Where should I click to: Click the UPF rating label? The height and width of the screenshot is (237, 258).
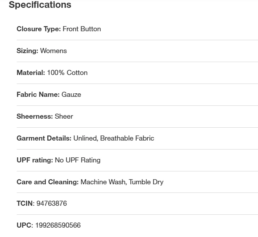point(34,160)
